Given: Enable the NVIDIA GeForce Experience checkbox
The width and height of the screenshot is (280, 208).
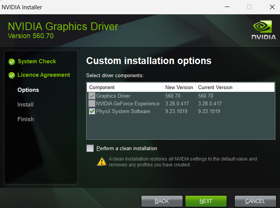Looking at the screenshot, I should 92,103.
